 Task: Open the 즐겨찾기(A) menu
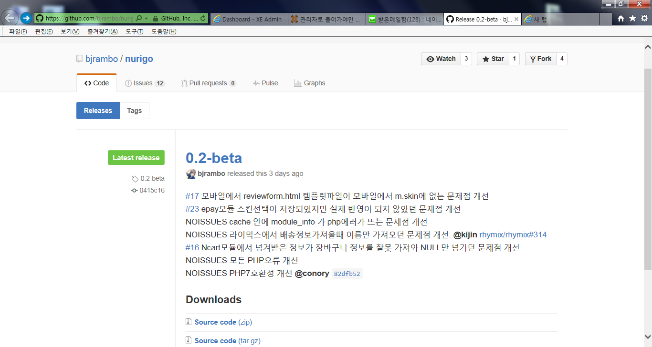102,31
